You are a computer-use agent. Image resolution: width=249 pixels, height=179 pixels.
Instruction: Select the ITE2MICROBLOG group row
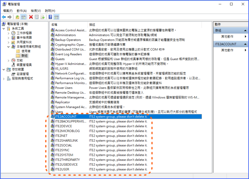click(126, 131)
